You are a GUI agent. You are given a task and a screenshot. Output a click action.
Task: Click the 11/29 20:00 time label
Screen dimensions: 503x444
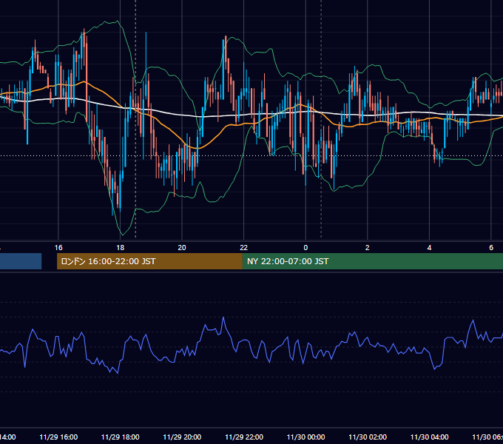point(182,437)
